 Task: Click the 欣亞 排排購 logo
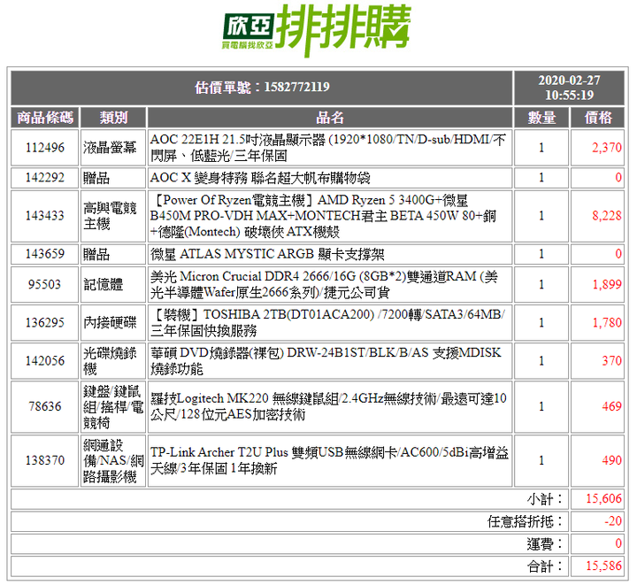(317, 31)
